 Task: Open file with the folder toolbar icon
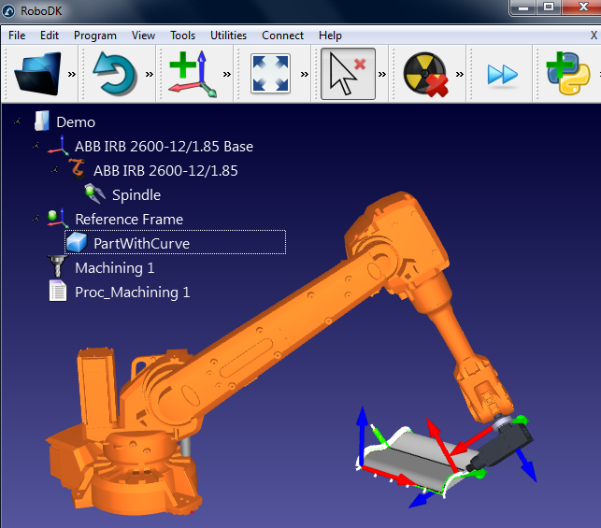click(37, 74)
